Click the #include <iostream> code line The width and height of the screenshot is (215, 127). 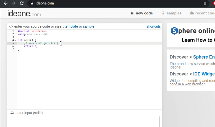point(32,31)
